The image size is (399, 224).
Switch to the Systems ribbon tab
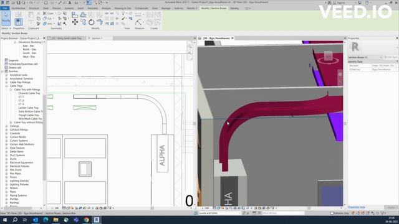[69, 8]
